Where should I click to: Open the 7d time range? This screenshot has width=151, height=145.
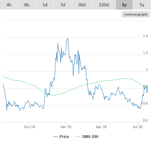point(63,5)
